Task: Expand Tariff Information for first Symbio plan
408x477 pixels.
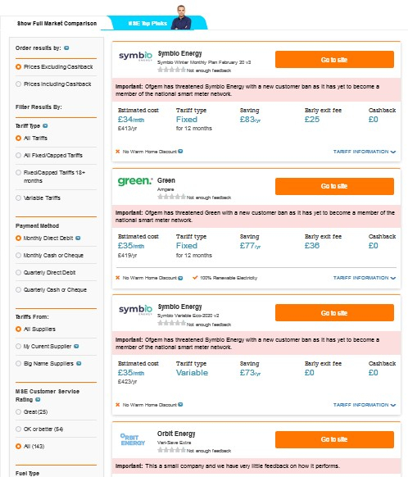Action: 365,152
